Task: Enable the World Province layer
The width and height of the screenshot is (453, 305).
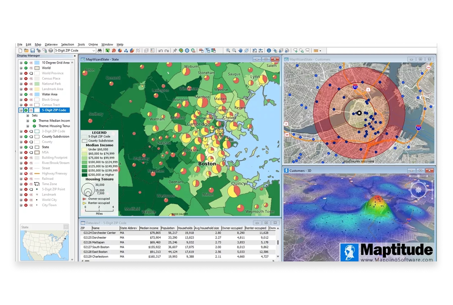Action: click(26, 73)
